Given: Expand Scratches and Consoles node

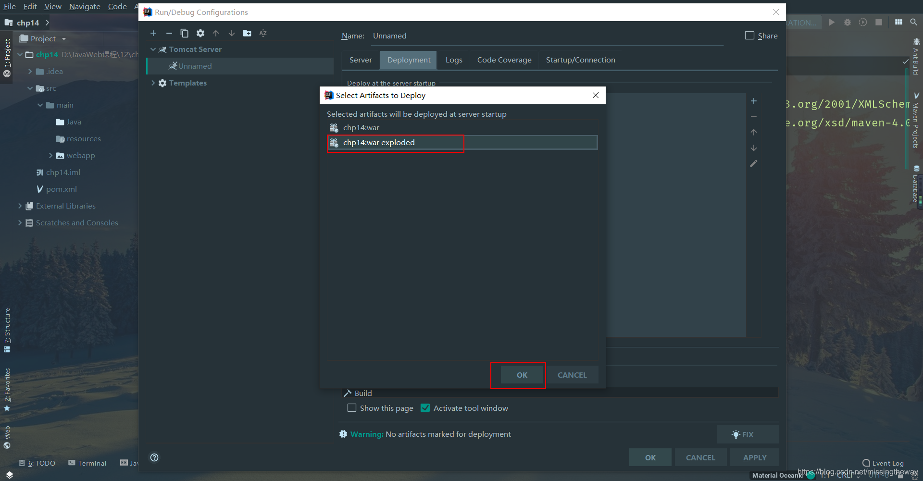Looking at the screenshot, I should [20, 222].
